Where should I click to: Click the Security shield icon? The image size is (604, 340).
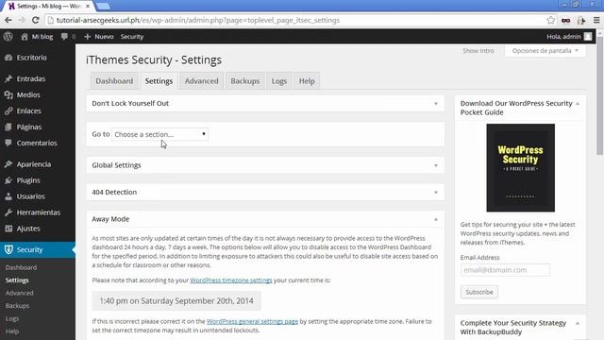coord(8,249)
